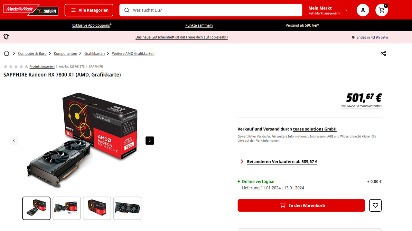Open the user account icon
The width and height of the screenshot is (412, 231).
click(x=363, y=10)
